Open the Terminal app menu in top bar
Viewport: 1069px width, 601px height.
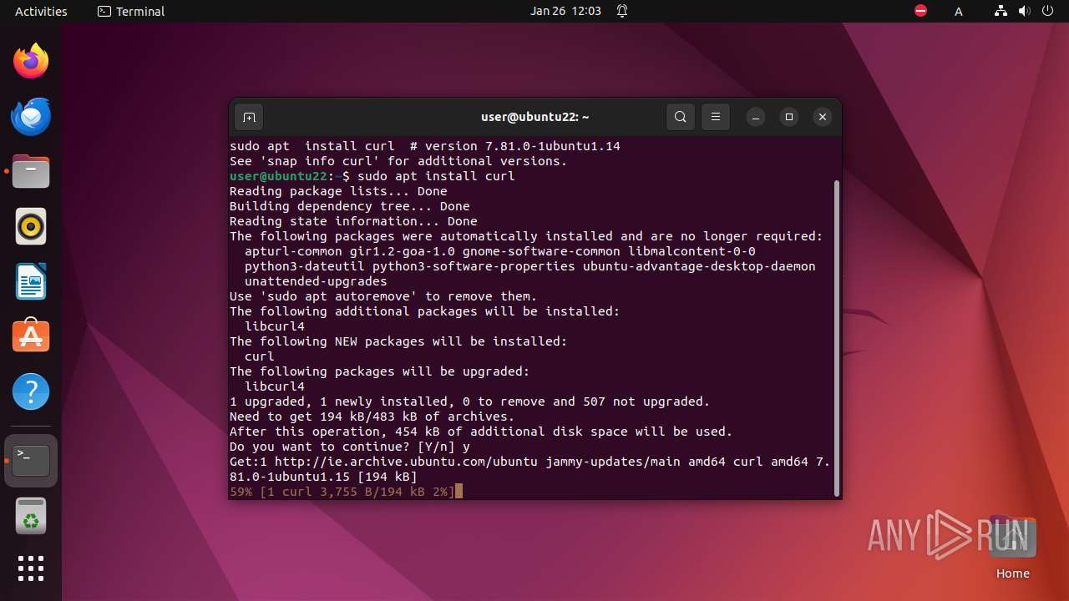coord(131,11)
